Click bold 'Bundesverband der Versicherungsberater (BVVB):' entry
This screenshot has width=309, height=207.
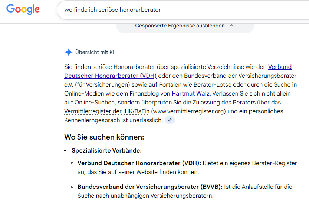(150, 187)
